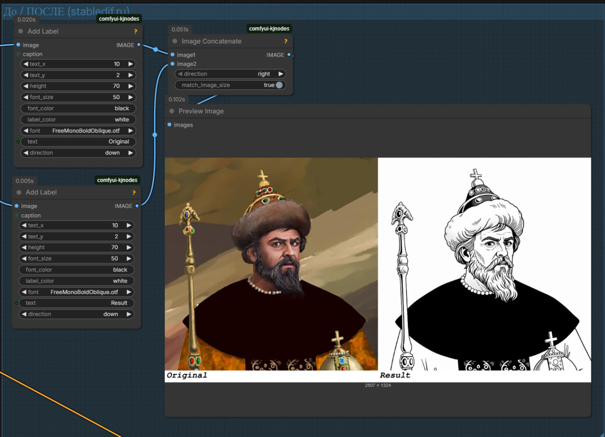Click the До / ПОСЛЕ group title
Image resolution: width=605 pixels, height=437 pixels.
(x=66, y=11)
